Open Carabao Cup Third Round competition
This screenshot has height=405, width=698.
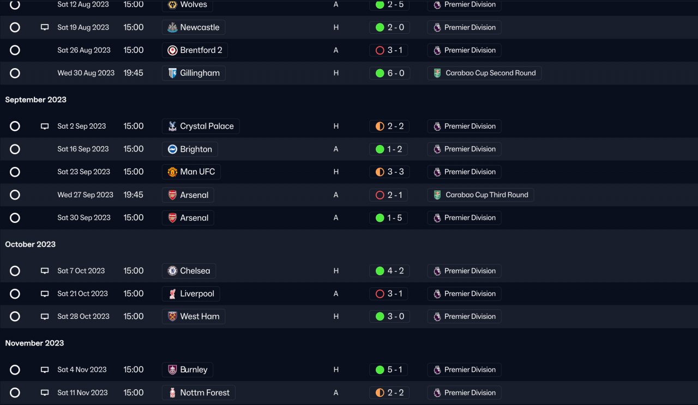tap(480, 195)
